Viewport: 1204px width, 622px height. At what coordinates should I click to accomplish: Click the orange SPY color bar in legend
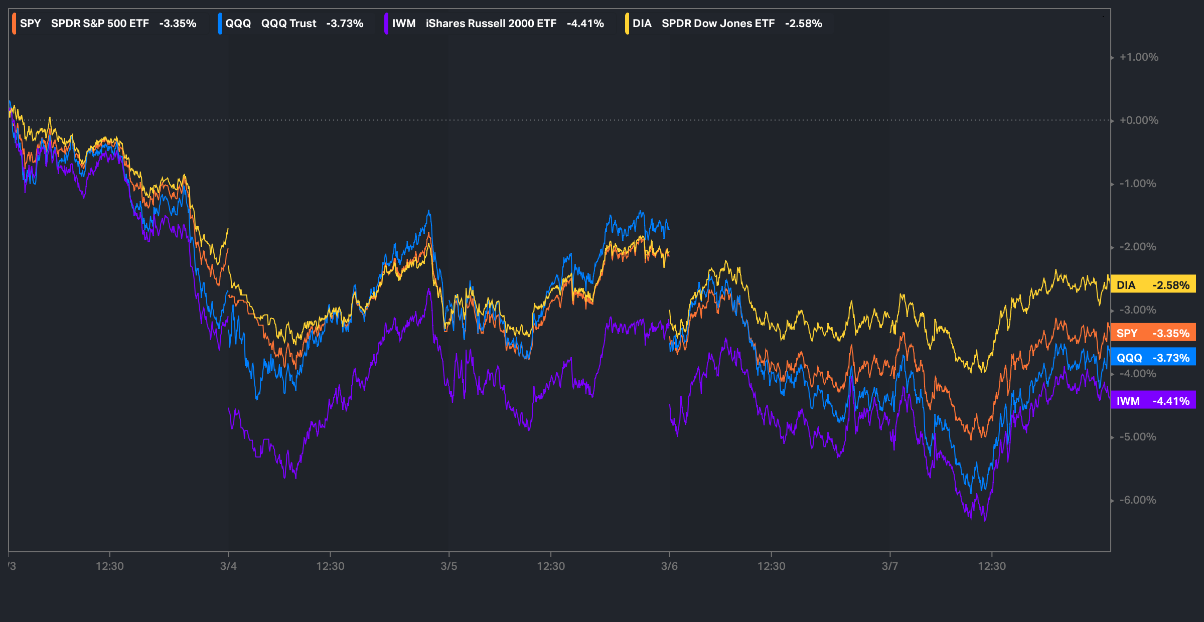point(14,24)
